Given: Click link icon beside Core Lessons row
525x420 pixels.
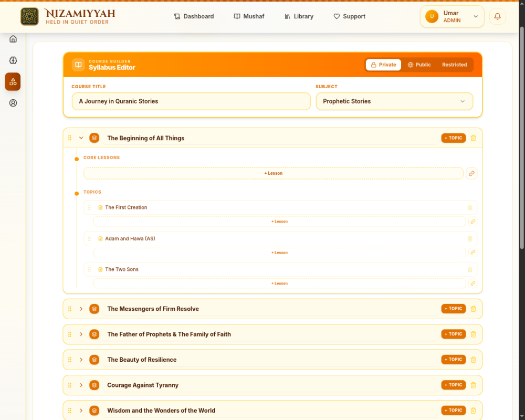Looking at the screenshot, I should click(471, 173).
